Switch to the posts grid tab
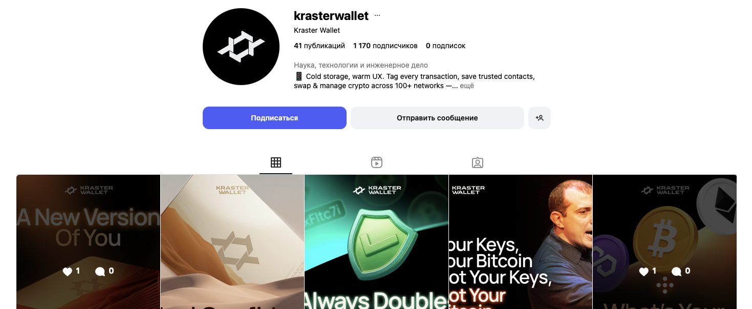The image size is (752, 309). (276, 162)
